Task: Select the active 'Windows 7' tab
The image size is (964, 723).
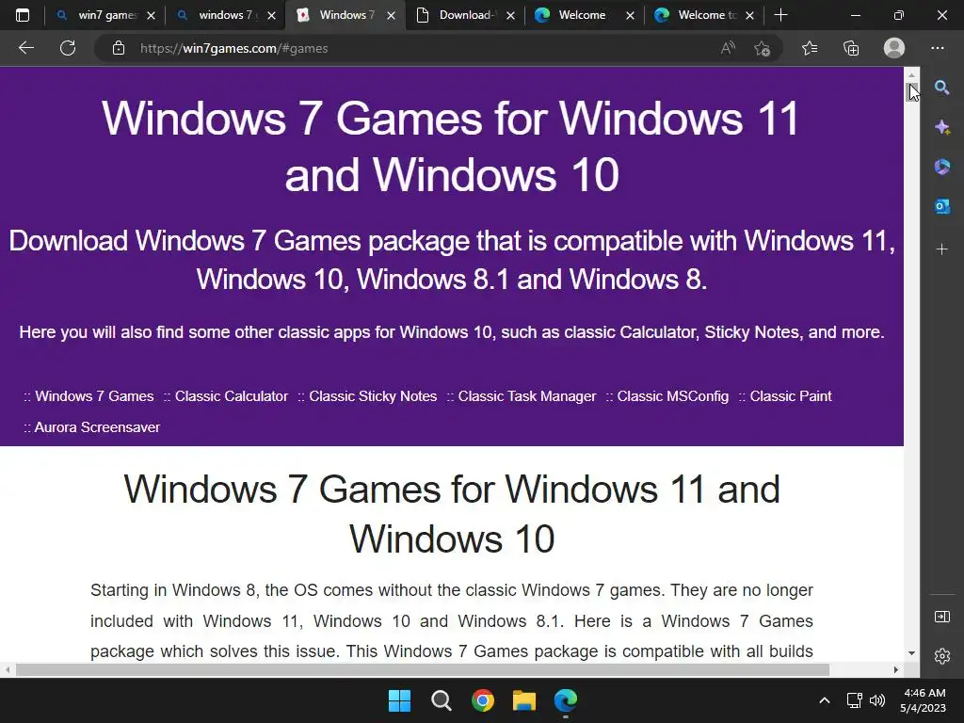Action: coord(345,15)
